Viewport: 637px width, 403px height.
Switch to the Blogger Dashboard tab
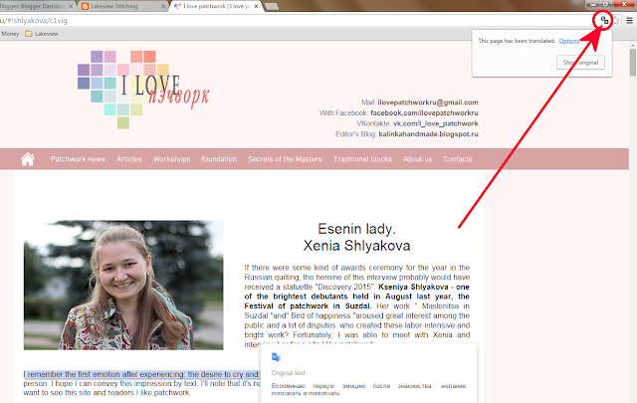pos(35,6)
